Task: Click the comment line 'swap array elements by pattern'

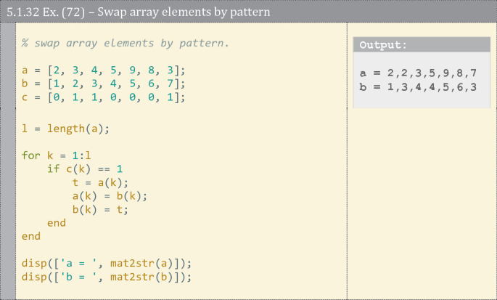Action: (125, 44)
